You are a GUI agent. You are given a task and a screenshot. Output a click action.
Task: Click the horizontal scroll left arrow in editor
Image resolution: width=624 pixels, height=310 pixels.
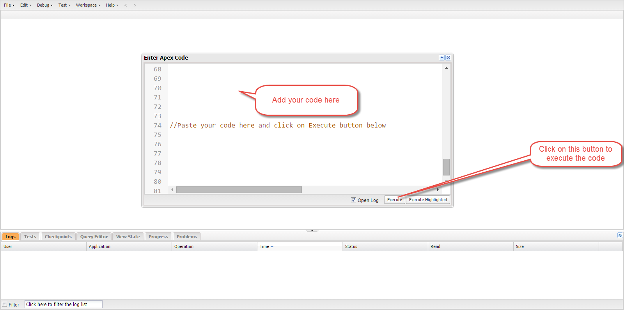[x=172, y=190]
